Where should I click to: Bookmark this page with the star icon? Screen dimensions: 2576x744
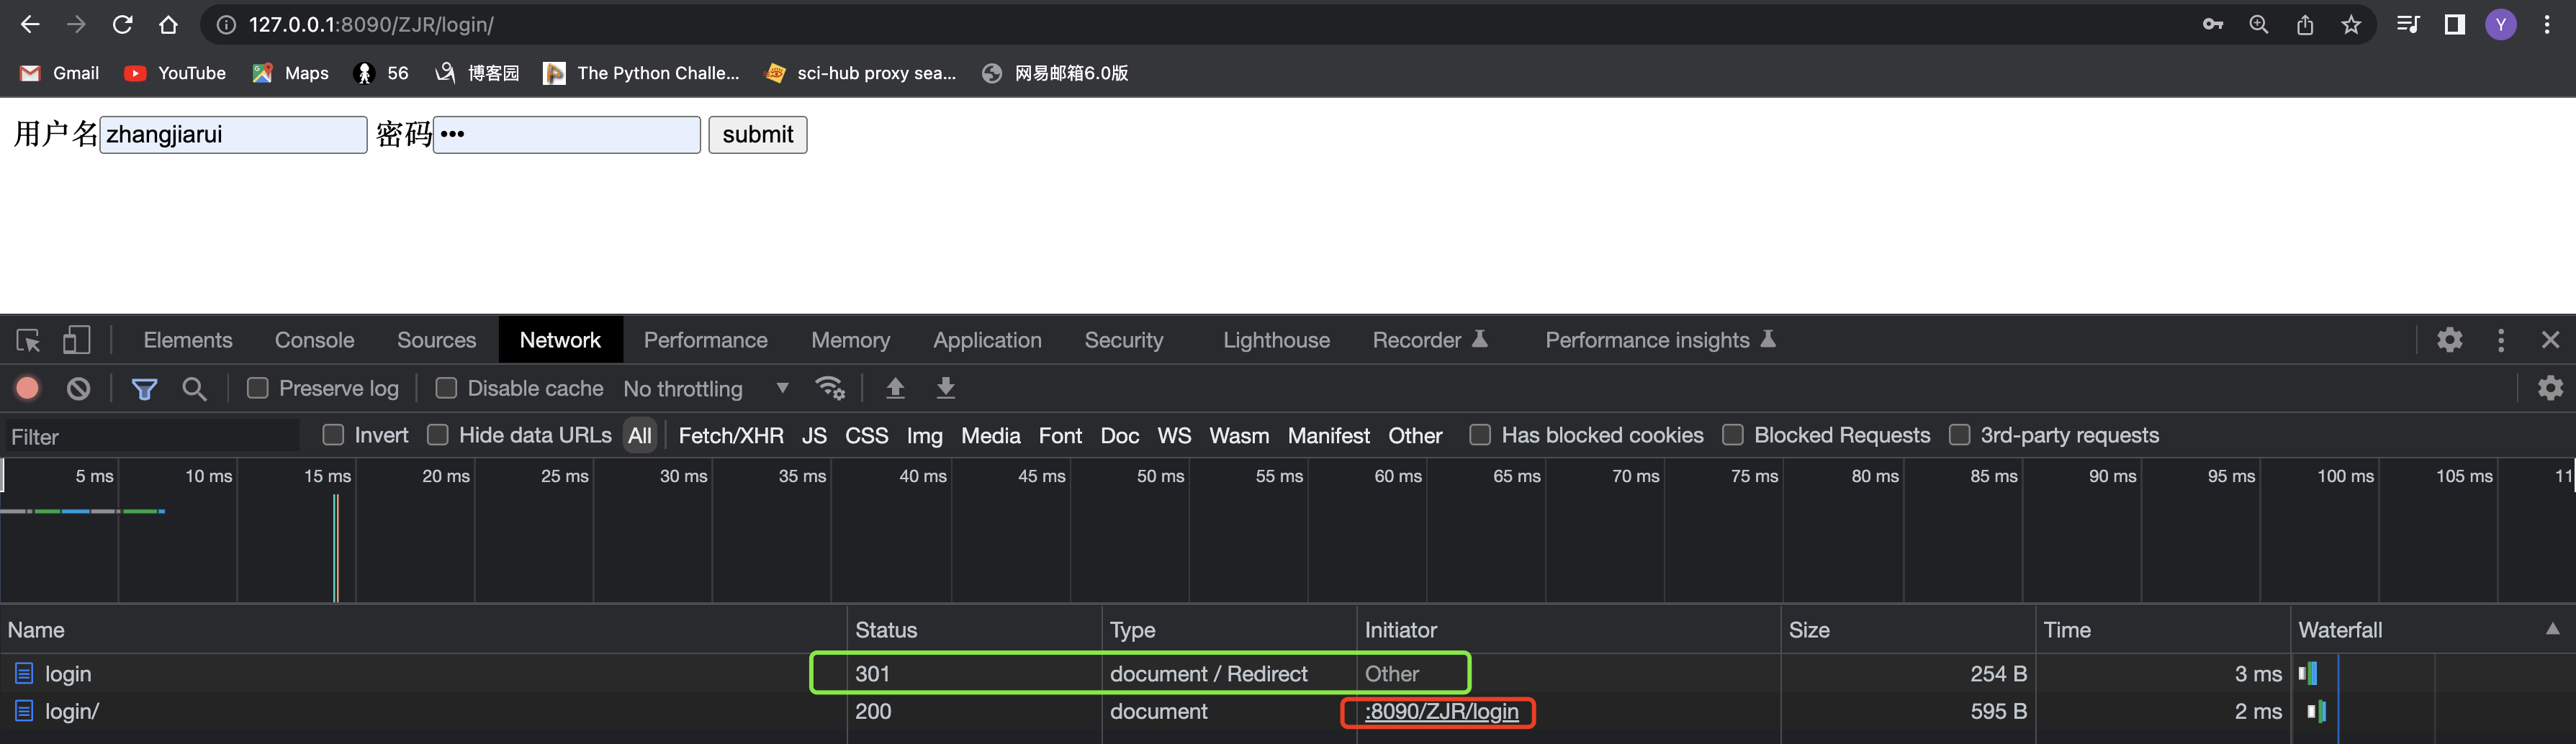[x=2351, y=25]
